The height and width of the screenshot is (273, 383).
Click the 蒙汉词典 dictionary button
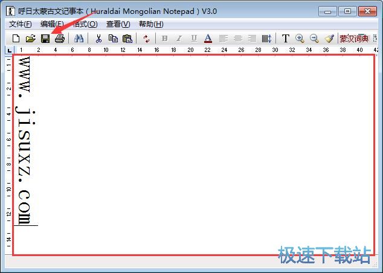354,39
